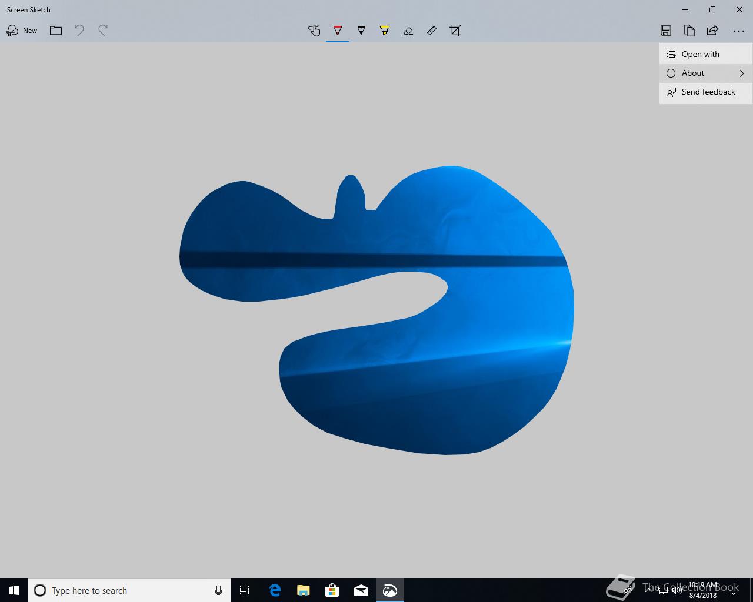
Task: Open Task View on the taskbar
Action: click(x=245, y=590)
